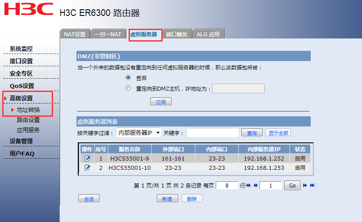
Task: Open the 路由设置 submenu item
Action: 28,120
